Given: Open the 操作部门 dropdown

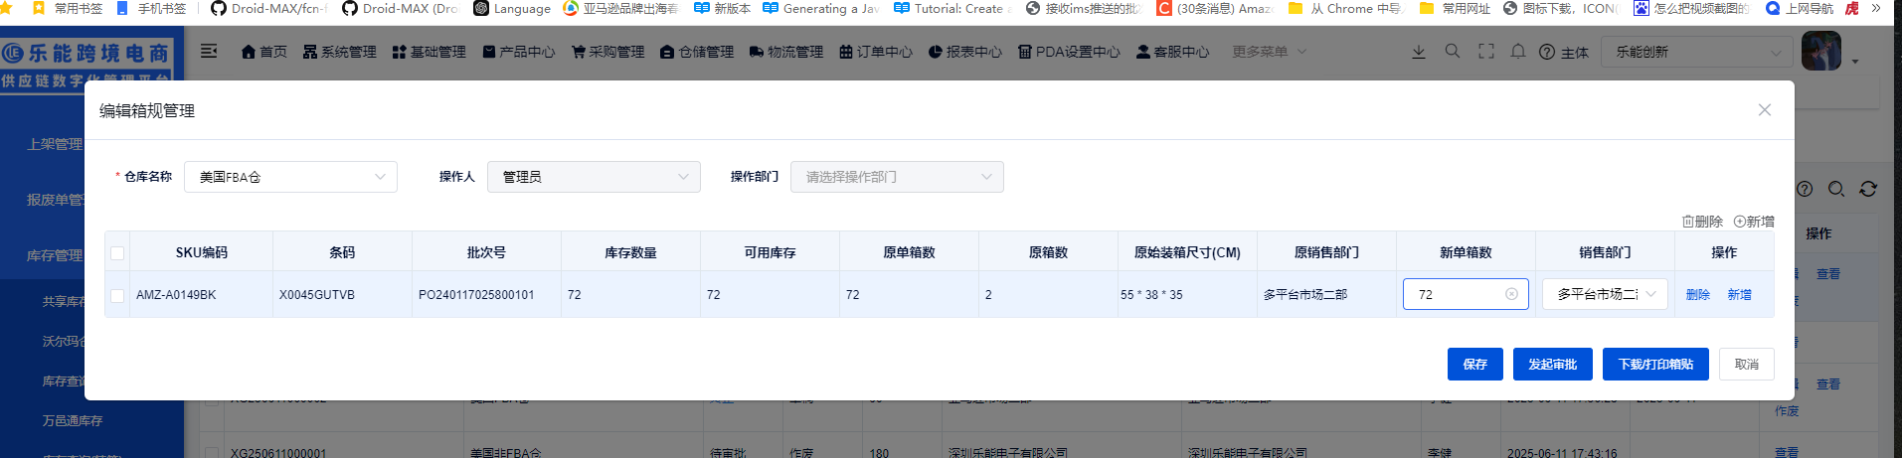Looking at the screenshot, I should 897,177.
